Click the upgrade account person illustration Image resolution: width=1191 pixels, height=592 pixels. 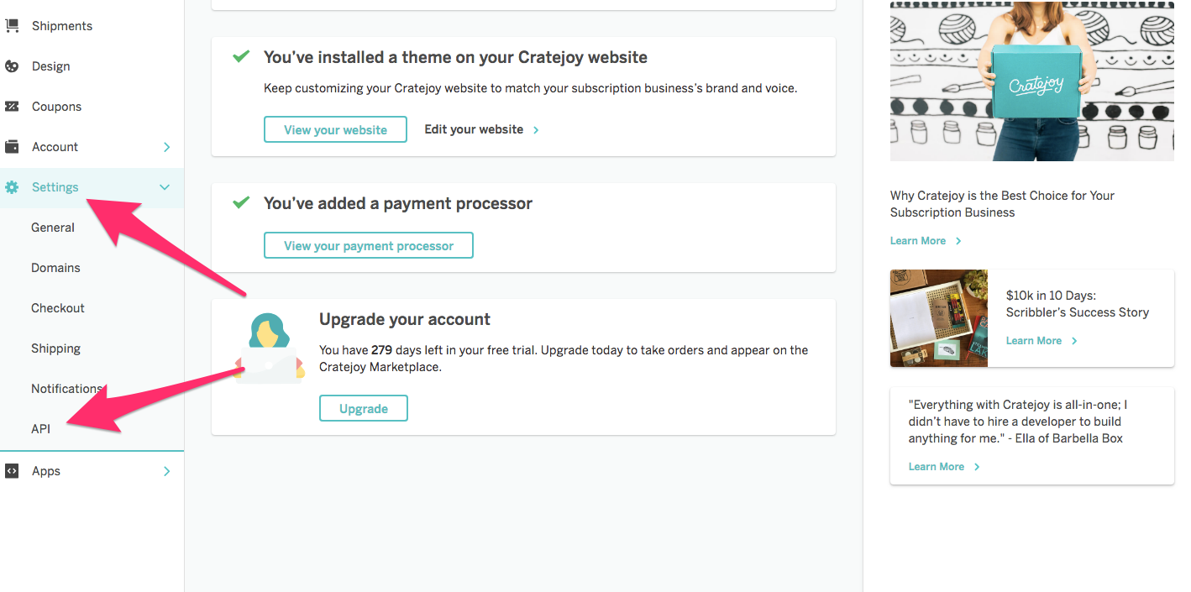pos(269,348)
